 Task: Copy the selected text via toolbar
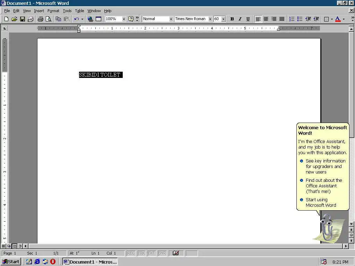point(58,19)
